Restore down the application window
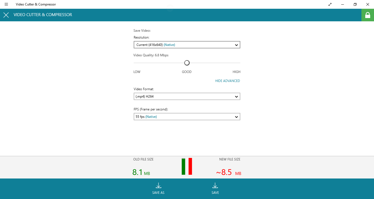Screen dimensions: 374x199 [355, 4]
